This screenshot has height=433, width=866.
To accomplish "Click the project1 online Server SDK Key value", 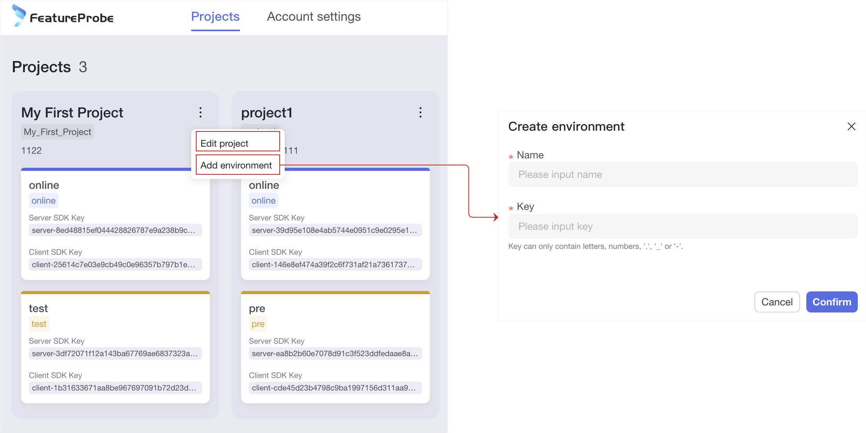I will click(335, 230).
